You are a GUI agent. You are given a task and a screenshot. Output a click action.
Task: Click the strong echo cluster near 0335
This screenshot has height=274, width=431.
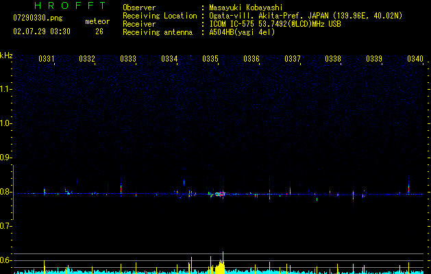(219, 194)
